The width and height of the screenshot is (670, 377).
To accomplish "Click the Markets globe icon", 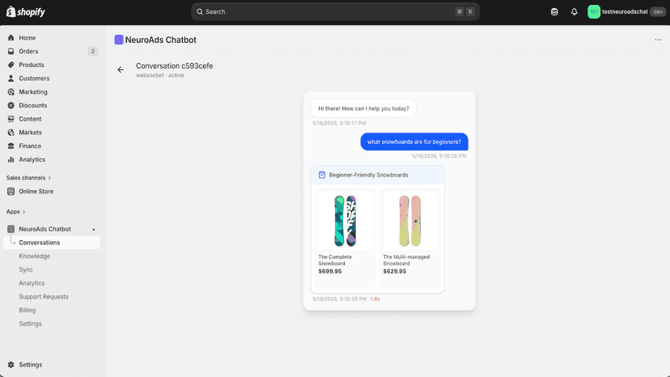I will (x=11, y=133).
